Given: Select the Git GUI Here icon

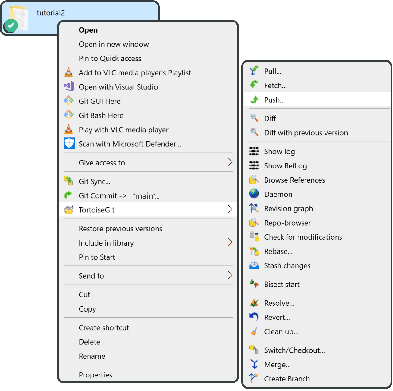Looking at the screenshot, I should coord(69,101).
